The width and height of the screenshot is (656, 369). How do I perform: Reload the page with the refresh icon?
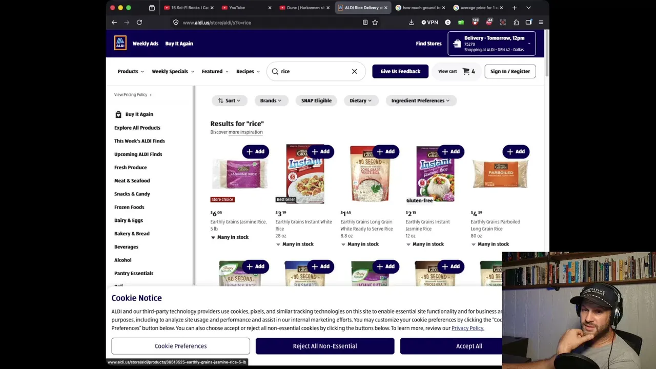[139, 22]
